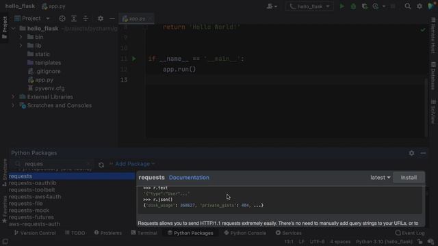
Task: Open the requests Documentation link
Action: click(189, 178)
